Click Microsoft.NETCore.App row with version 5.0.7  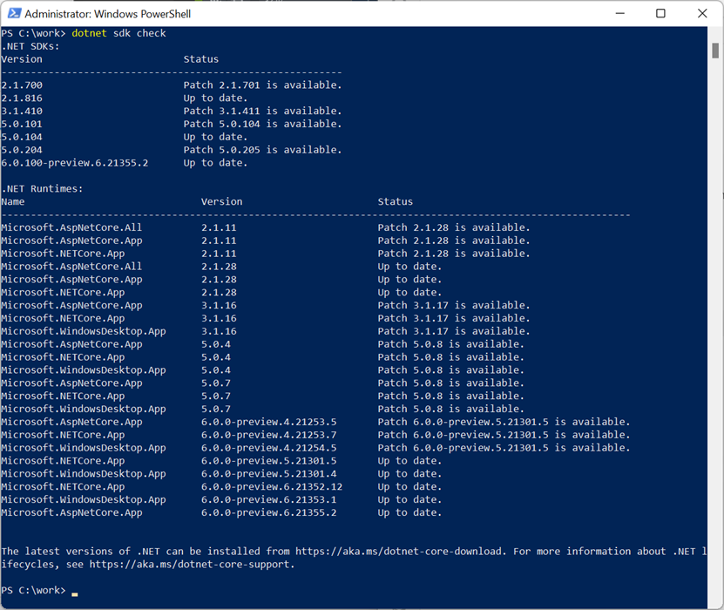coord(263,396)
